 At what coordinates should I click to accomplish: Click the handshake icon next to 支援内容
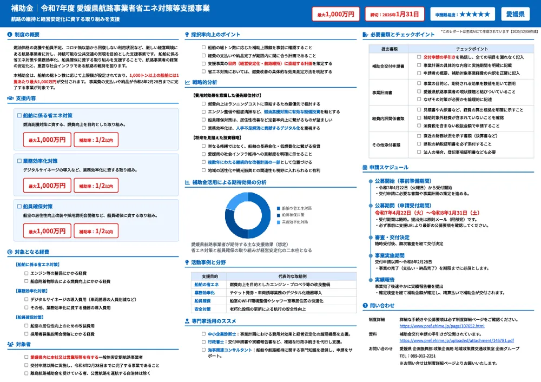[10, 98]
